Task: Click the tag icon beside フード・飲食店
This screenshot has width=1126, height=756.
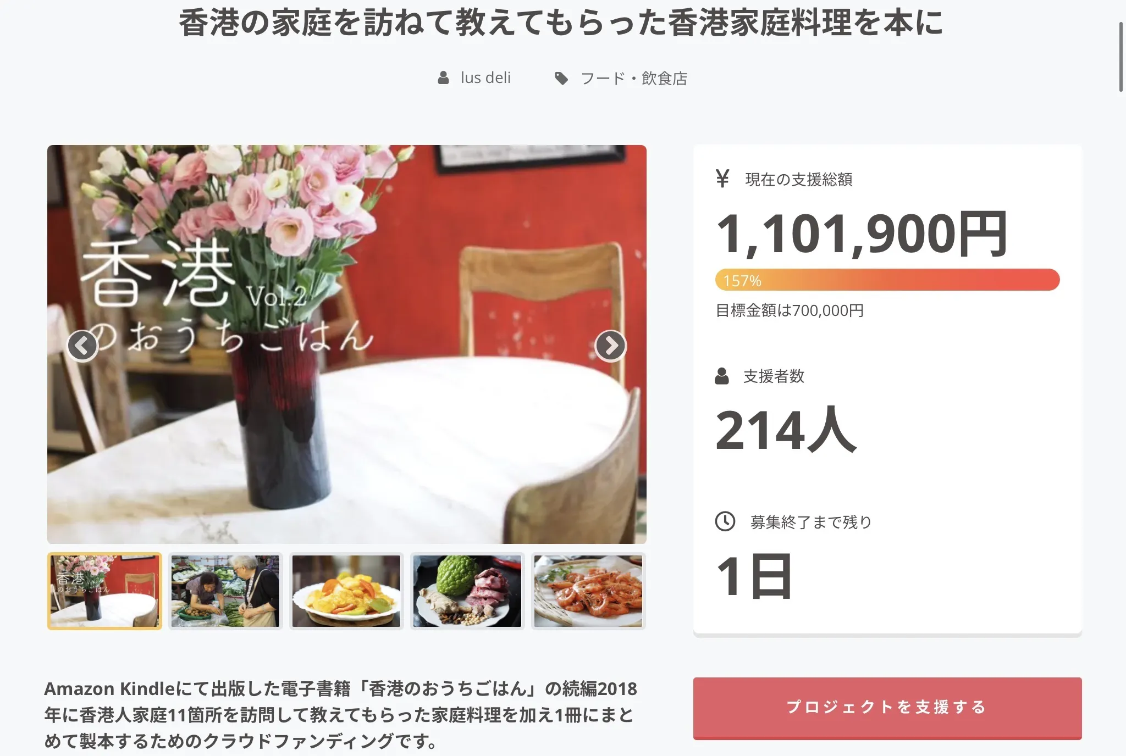Action: point(561,79)
